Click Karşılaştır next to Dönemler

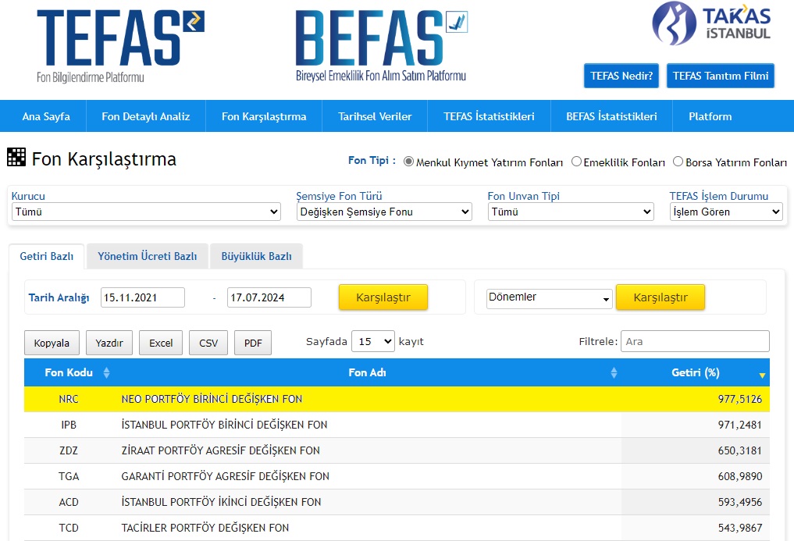point(660,297)
